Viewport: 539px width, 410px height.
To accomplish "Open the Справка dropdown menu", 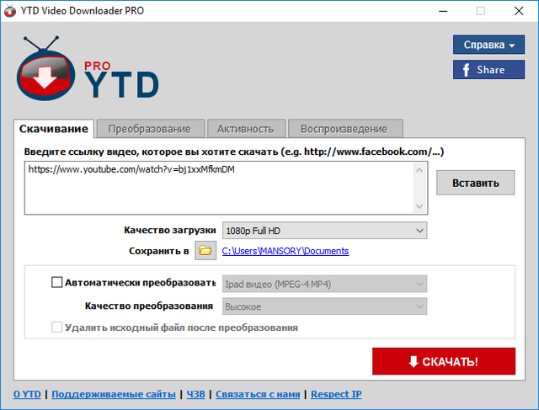I will pyautogui.click(x=489, y=44).
